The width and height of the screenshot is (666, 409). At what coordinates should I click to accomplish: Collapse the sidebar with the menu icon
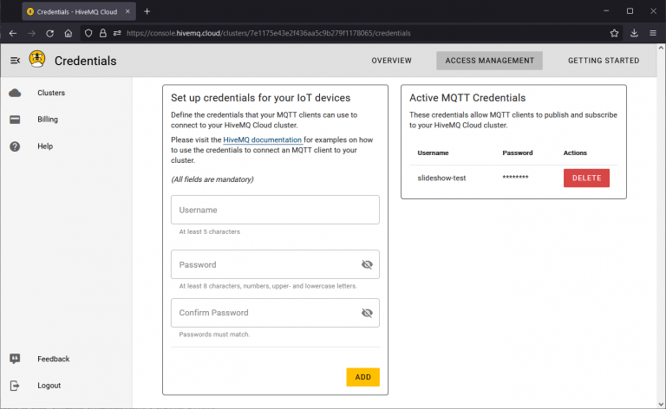click(15, 60)
